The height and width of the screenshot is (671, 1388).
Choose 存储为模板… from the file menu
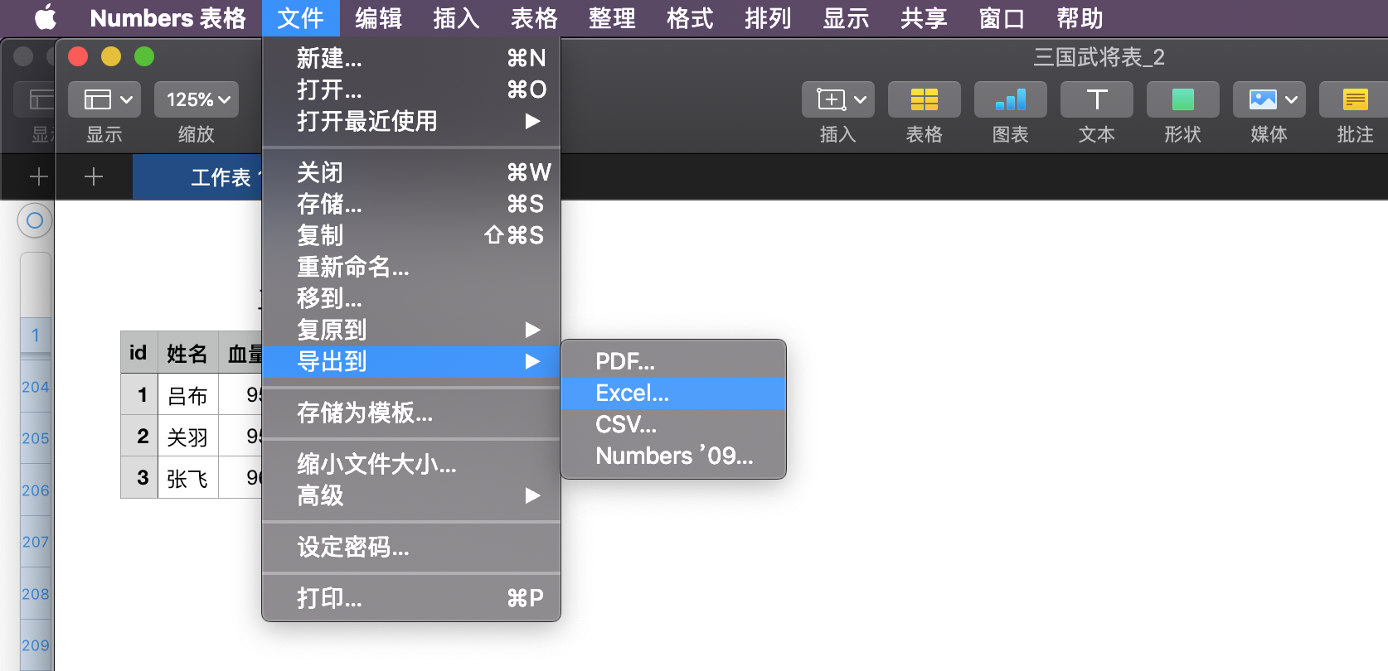[411, 413]
